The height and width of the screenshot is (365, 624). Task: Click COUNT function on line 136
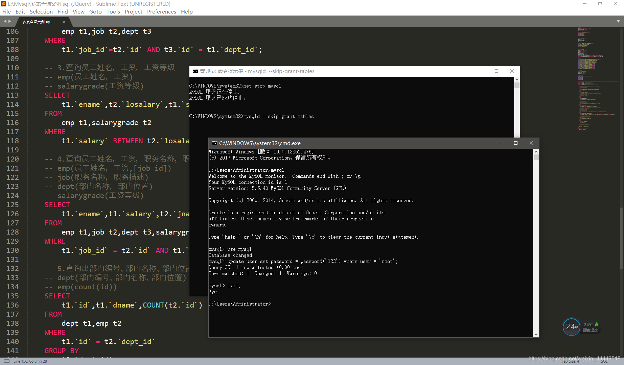(x=153, y=305)
